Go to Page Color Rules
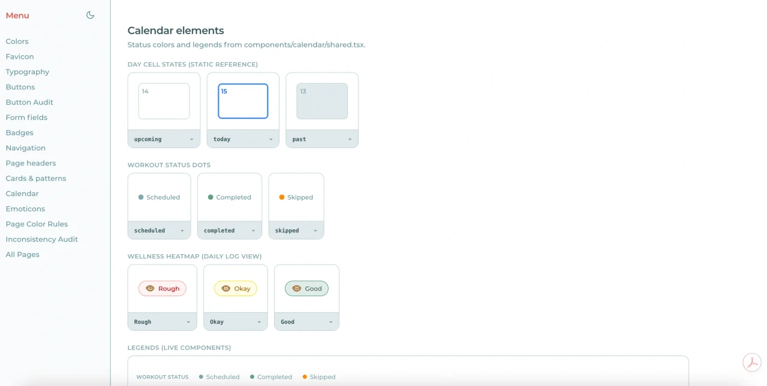The image size is (767, 386). pos(37,224)
